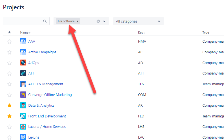Image resolution: width=224 pixels, height=140 pixels.
Task: Open the ATT TFN Management project
Action: 46,84
